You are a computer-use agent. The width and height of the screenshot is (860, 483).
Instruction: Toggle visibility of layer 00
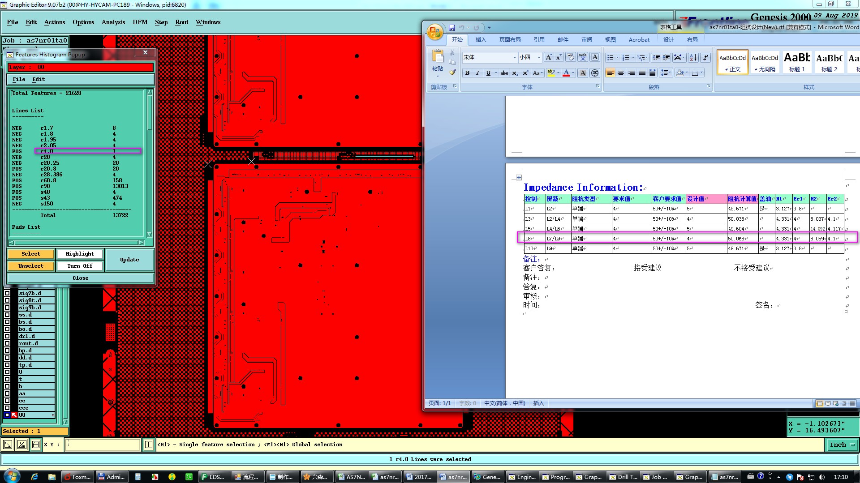[7, 415]
